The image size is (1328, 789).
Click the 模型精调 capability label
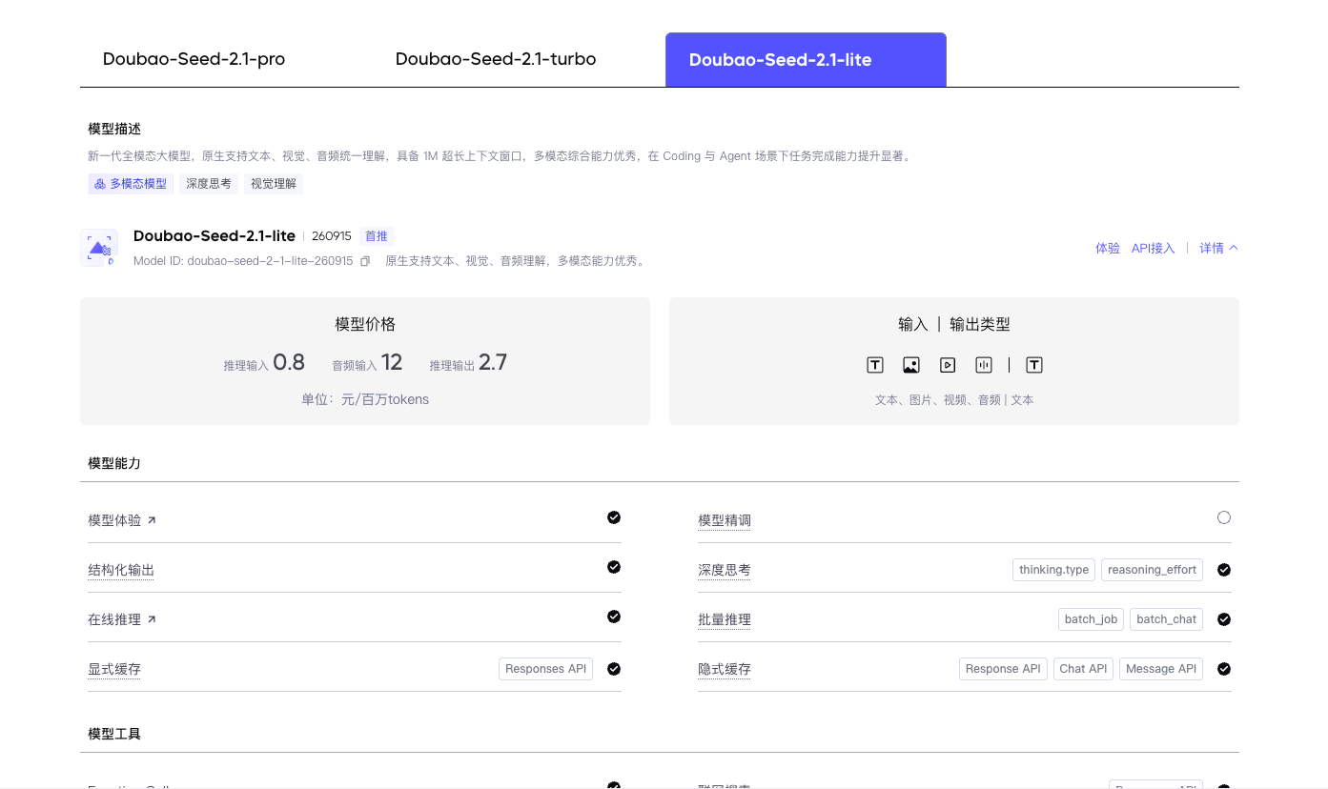pyautogui.click(x=725, y=520)
